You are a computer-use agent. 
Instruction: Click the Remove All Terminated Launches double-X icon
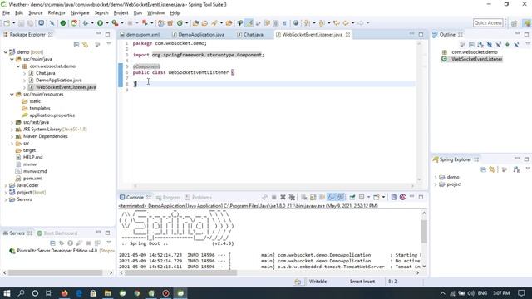tap(292, 197)
